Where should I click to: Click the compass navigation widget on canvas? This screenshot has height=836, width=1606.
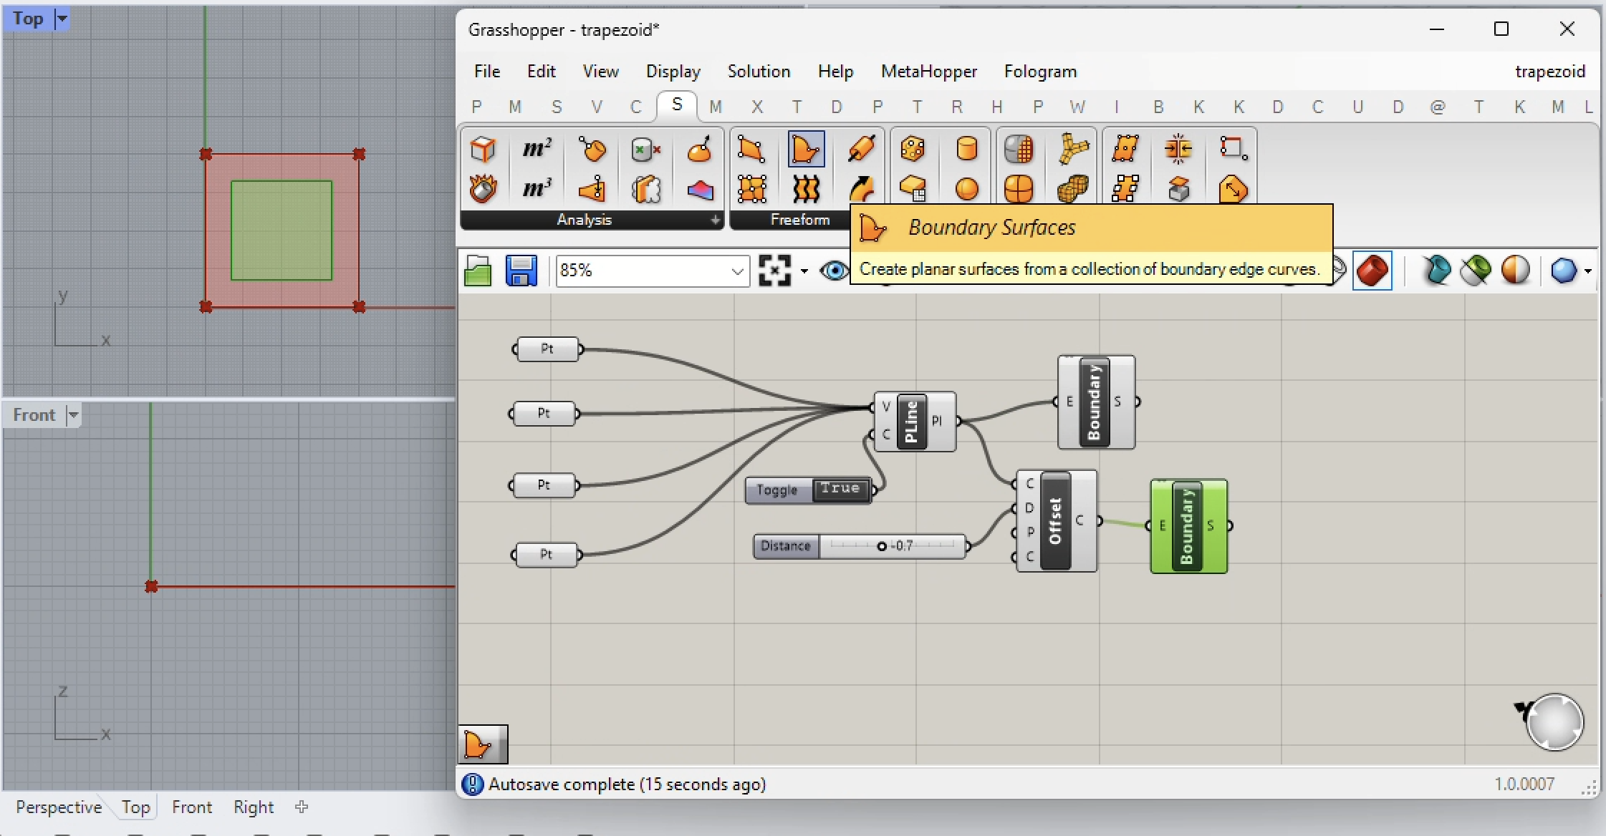point(1554,722)
